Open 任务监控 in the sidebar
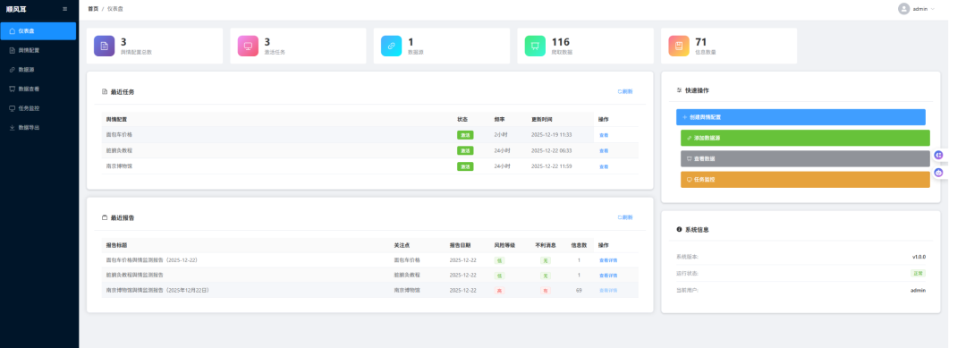The height and width of the screenshot is (348, 966). tap(38, 108)
